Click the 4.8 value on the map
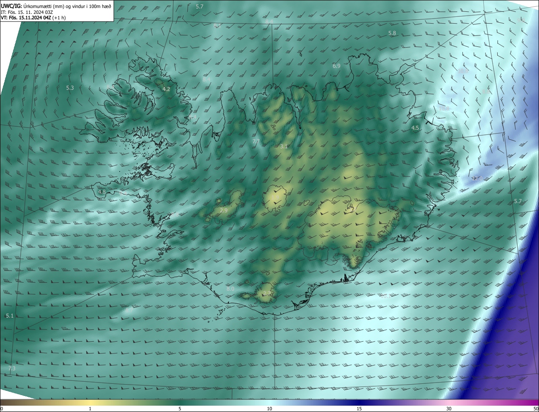This screenshot has width=539, height=412. tap(102, 192)
